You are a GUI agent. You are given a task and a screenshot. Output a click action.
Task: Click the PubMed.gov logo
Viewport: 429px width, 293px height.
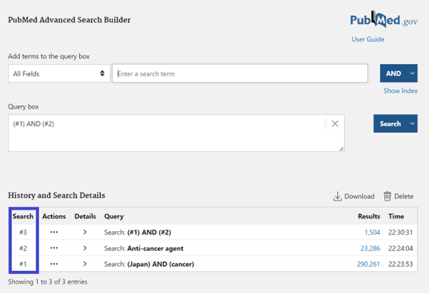point(383,21)
